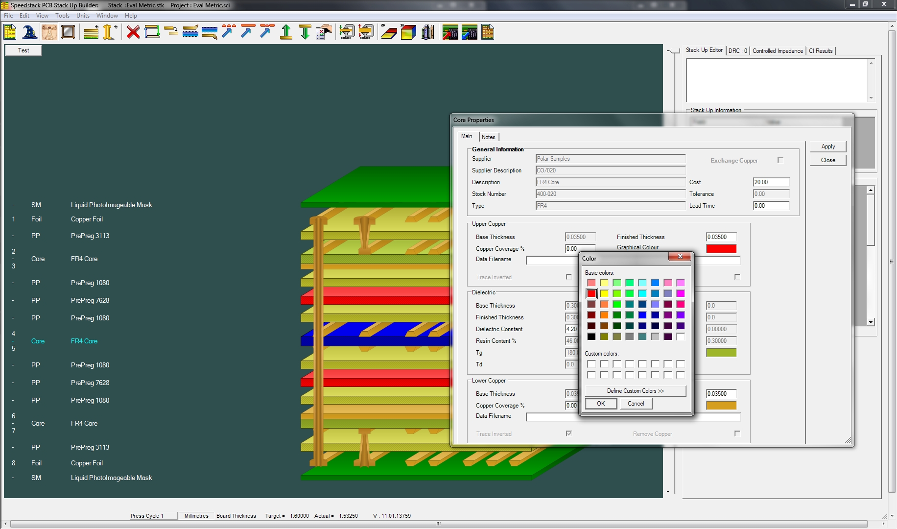Open the materials library books icon
This screenshot has height=529, width=897.
427,32
